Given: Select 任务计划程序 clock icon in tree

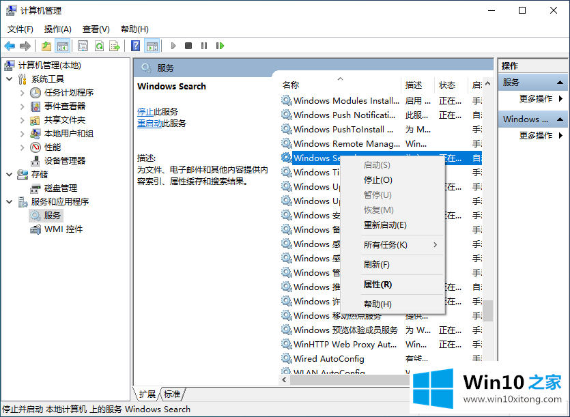Looking at the screenshot, I should pyautogui.click(x=35, y=93).
